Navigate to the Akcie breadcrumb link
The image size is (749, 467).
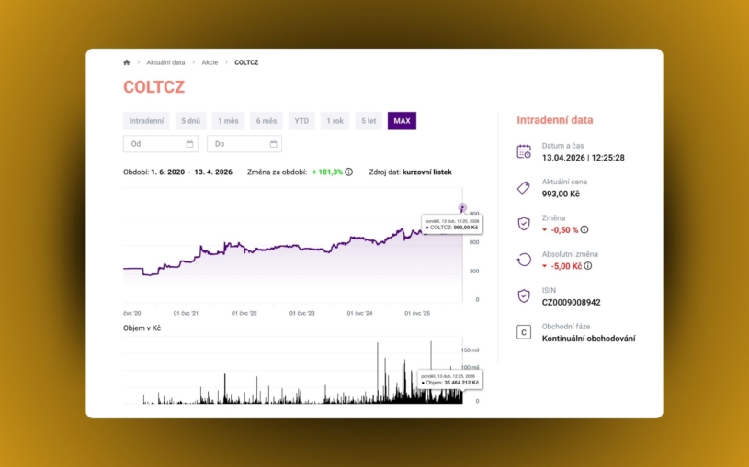[x=210, y=62]
